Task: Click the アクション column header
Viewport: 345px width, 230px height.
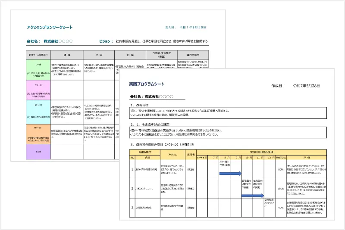Action: (x=173, y=154)
